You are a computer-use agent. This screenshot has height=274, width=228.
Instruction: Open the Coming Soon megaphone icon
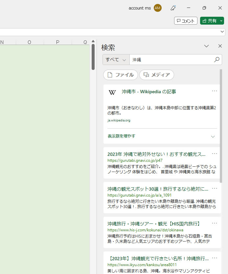click(173, 8)
